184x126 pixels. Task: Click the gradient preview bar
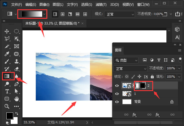click(x=32, y=14)
